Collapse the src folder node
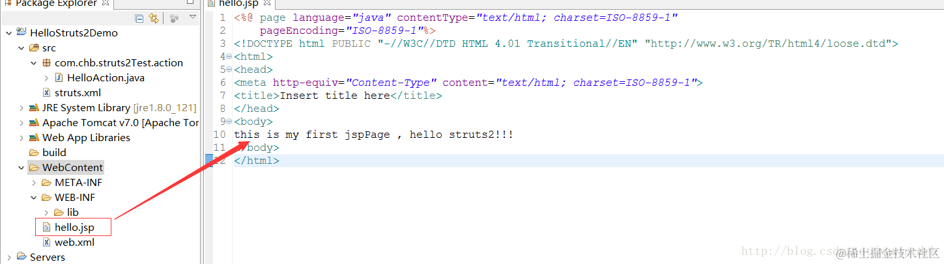Screen dimensions: 944x264 click(21, 47)
